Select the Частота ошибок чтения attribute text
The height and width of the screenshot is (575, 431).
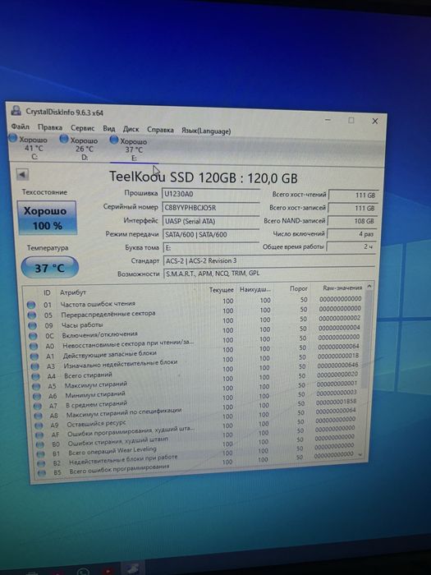[x=98, y=304]
